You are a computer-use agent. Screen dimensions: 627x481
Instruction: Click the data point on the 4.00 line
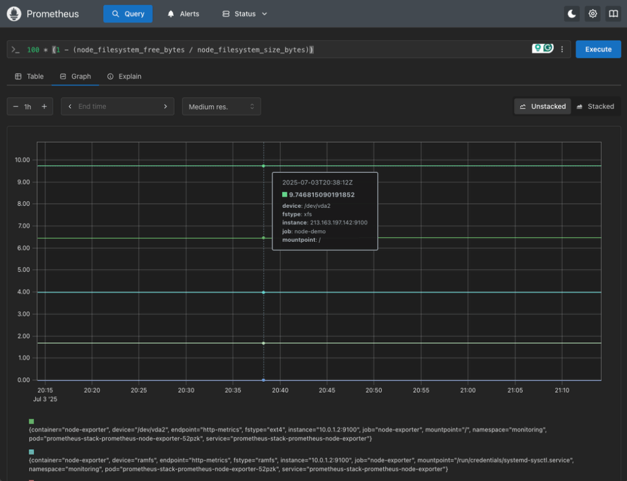point(263,293)
